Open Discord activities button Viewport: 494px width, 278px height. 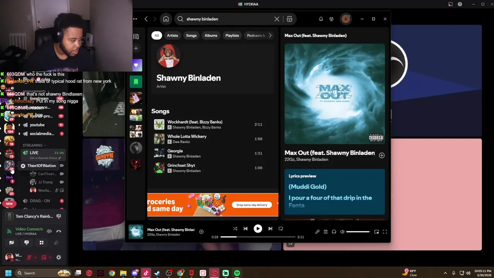point(41,242)
